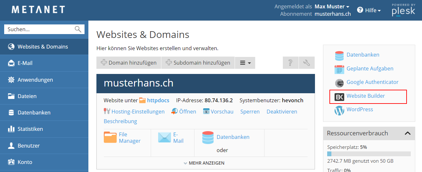Click the E-Mail envelope icon in domain panel

point(165,138)
